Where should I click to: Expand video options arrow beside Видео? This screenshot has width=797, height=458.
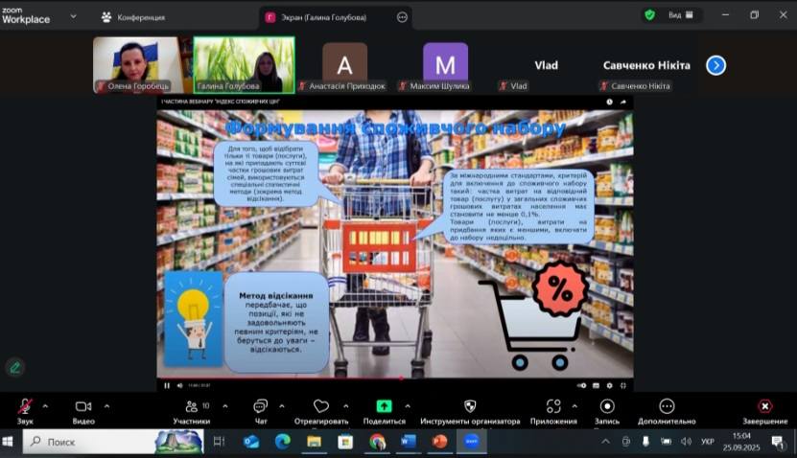click(x=106, y=405)
